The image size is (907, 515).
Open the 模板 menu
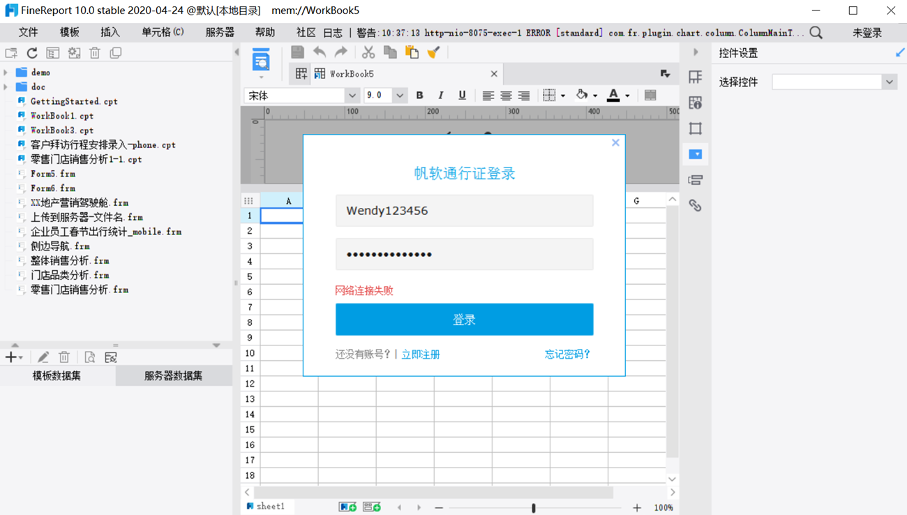(x=69, y=32)
